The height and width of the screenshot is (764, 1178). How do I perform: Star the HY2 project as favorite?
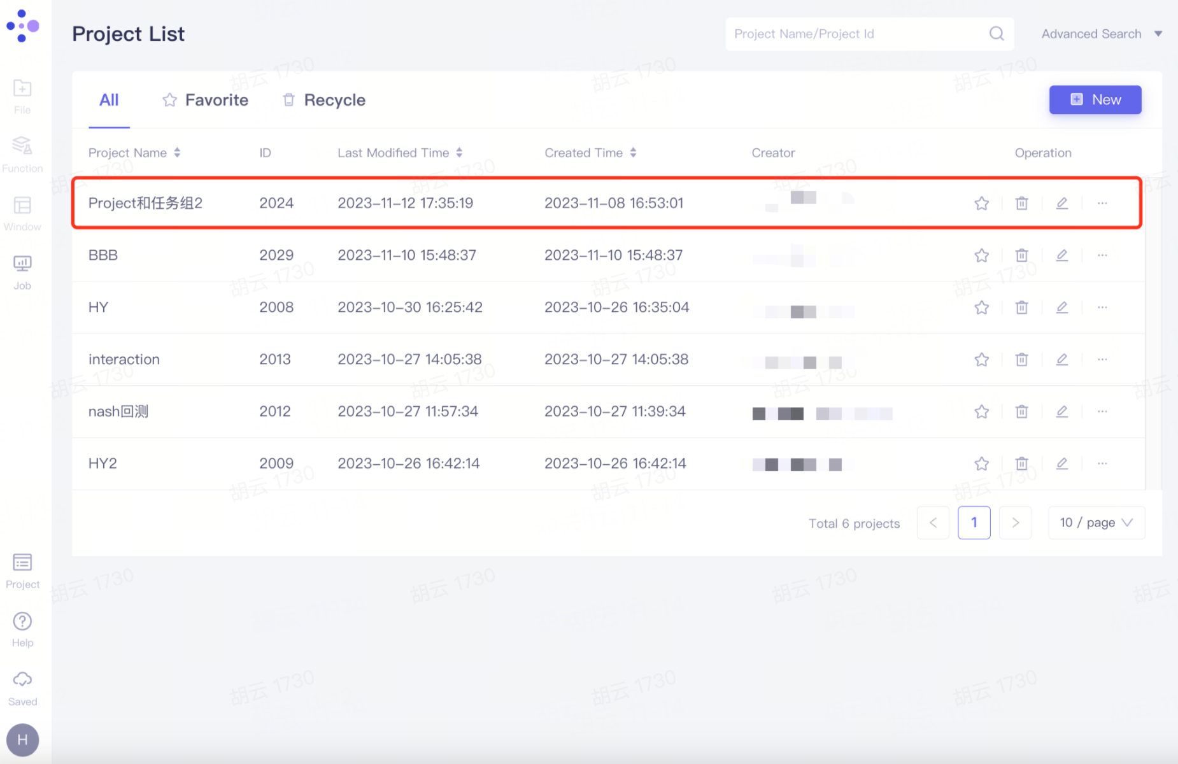981,463
